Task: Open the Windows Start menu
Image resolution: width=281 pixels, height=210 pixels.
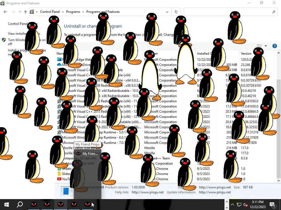Action: click(x=7, y=205)
